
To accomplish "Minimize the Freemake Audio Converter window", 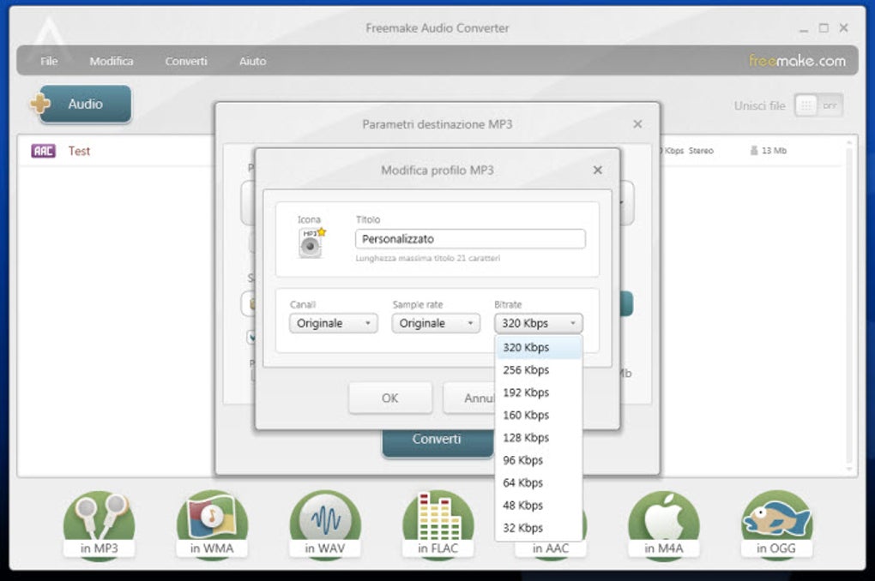I will tap(804, 29).
